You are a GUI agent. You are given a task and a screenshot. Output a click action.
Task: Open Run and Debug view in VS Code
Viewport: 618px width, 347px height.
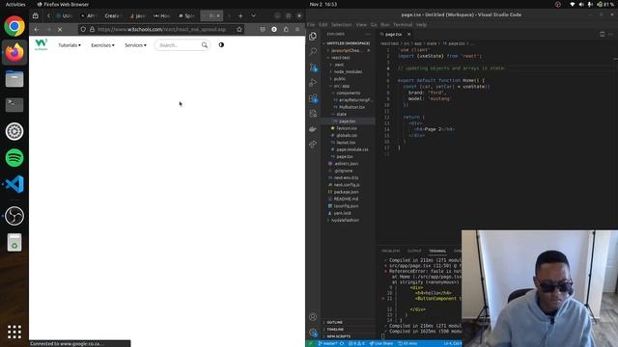tap(313, 83)
